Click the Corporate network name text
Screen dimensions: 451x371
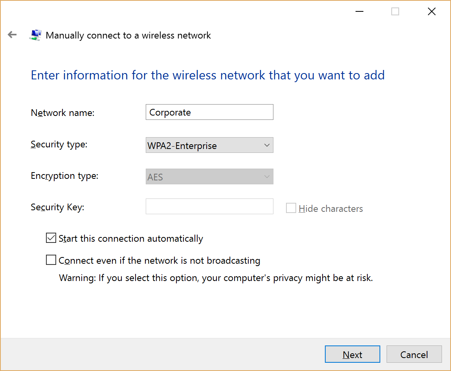tap(170, 112)
